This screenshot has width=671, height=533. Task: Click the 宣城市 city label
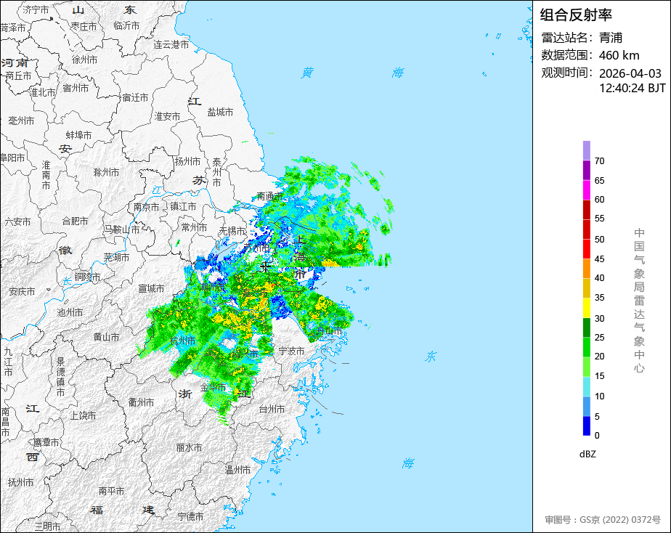(151, 288)
